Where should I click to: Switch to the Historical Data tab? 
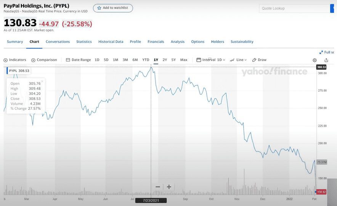[x=111, y=42]
